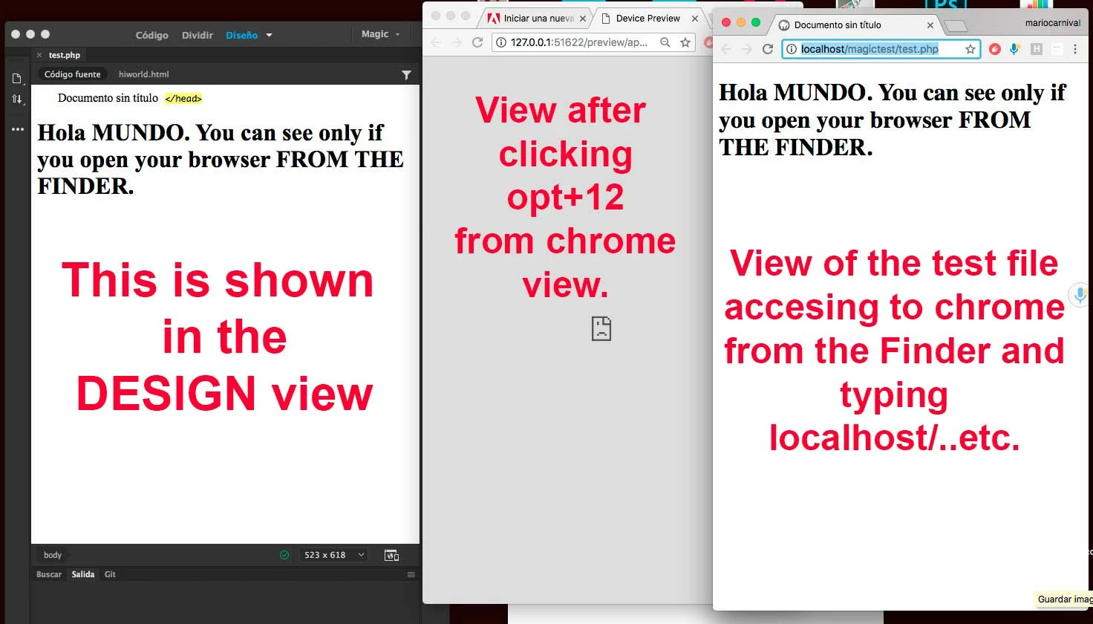Click the floating microphone icon at page edge
The width and height of the screenshot is (1093, 624).
click(1080, 294)
